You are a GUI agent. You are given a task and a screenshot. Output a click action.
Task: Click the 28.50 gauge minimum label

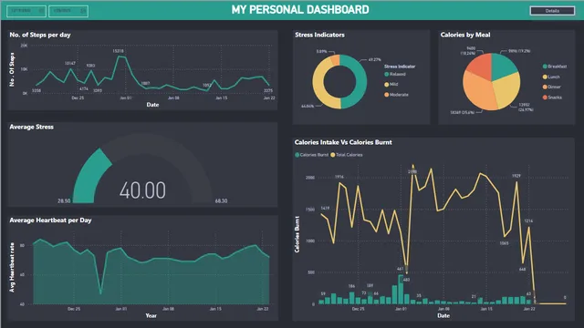pos(64,200)
